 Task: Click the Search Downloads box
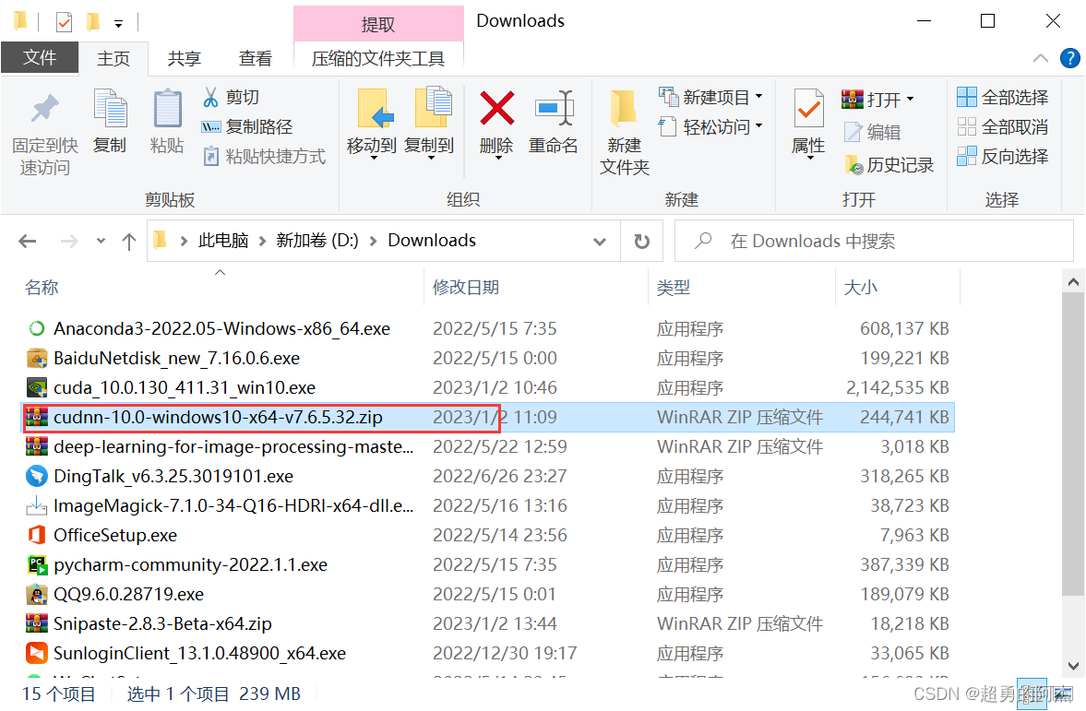pyautogui.click(x=874, y=241)
